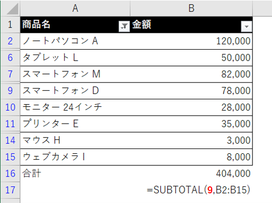Select the スマートフォン M cell
The height and width of the screenshot is (203, 272).
point(75,74)
